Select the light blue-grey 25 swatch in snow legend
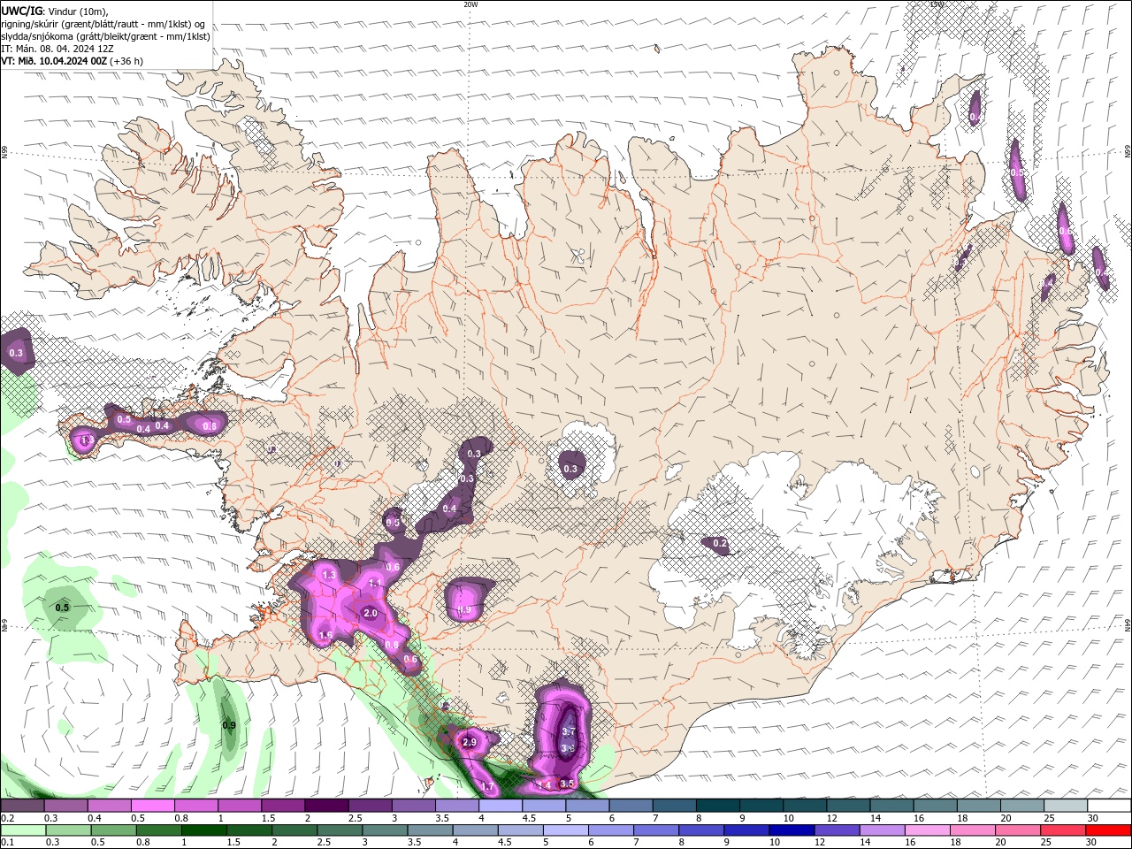 1066,806
